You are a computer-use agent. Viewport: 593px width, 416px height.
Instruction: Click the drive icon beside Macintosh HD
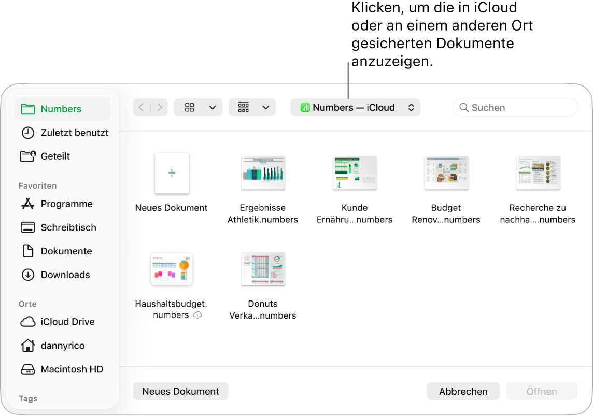point(27,369)
